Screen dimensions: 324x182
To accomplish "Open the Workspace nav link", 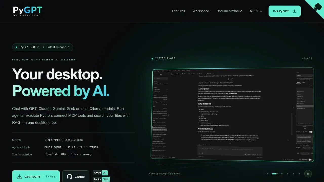I will pyautogui.click(x=201, y=11).
